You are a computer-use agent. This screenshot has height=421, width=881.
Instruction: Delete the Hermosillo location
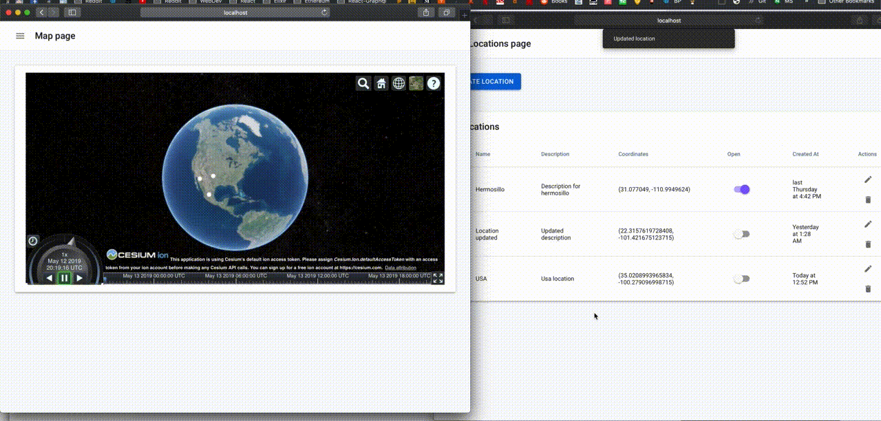coord(868,199)
